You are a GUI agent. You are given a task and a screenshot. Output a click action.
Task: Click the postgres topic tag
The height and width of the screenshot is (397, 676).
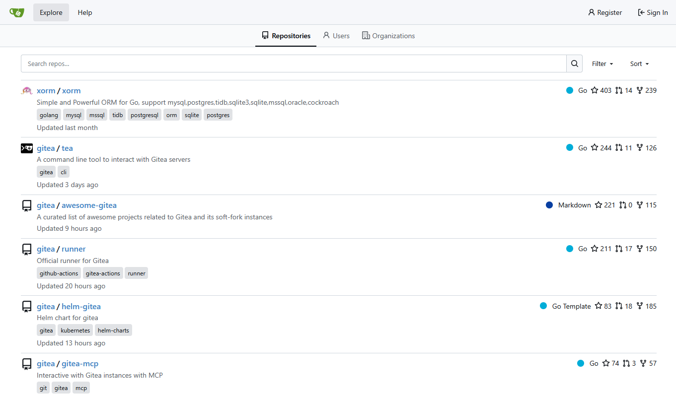(x=218, y=115)
